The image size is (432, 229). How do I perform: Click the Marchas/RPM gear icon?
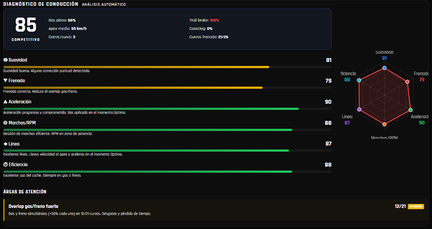[5, 123]
